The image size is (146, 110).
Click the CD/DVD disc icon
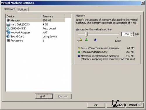[x=8, y=28]
